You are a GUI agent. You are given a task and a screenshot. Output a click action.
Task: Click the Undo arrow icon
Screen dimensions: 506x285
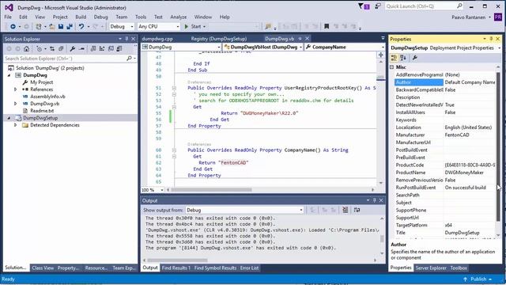(x=81, y=26)
